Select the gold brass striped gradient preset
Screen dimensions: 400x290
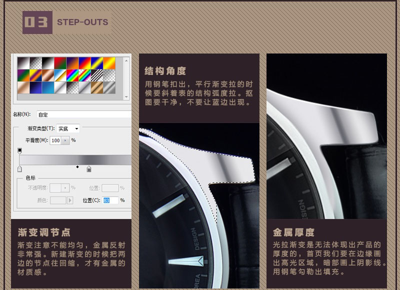[97, 87]
